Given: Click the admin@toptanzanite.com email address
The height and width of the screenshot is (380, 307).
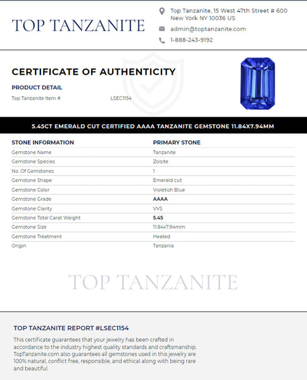Looking at the screenshot, I should [x=208, y=29].
